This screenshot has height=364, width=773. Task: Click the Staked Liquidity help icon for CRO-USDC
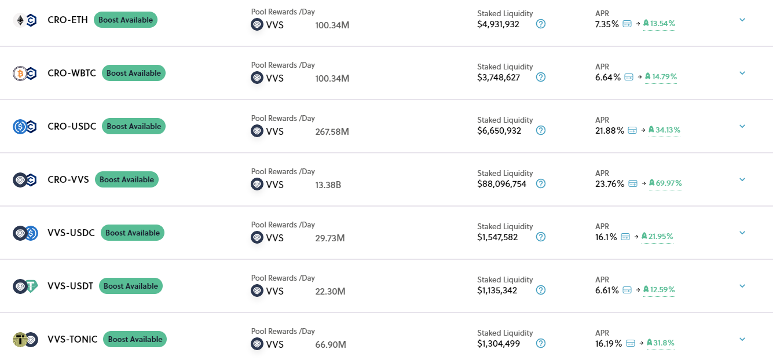541,130
